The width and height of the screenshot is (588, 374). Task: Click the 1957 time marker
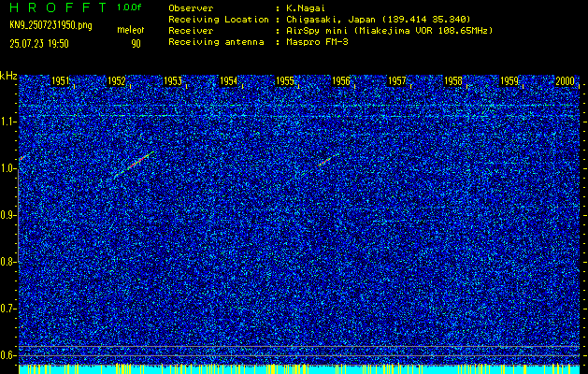click(x=396, y=81)
